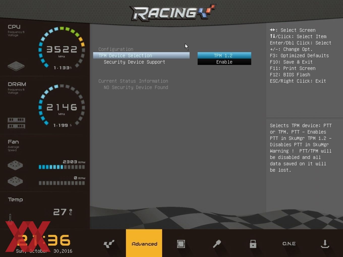Open the boot wrench tab icon
This screenshot has height=257, width=343.
tap(217, 244)
